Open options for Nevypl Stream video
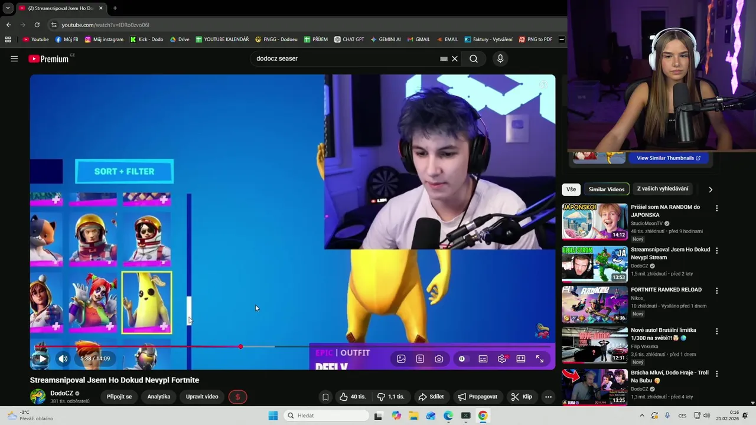The height and width of the screenshot is (425, 756). [717, 251]
